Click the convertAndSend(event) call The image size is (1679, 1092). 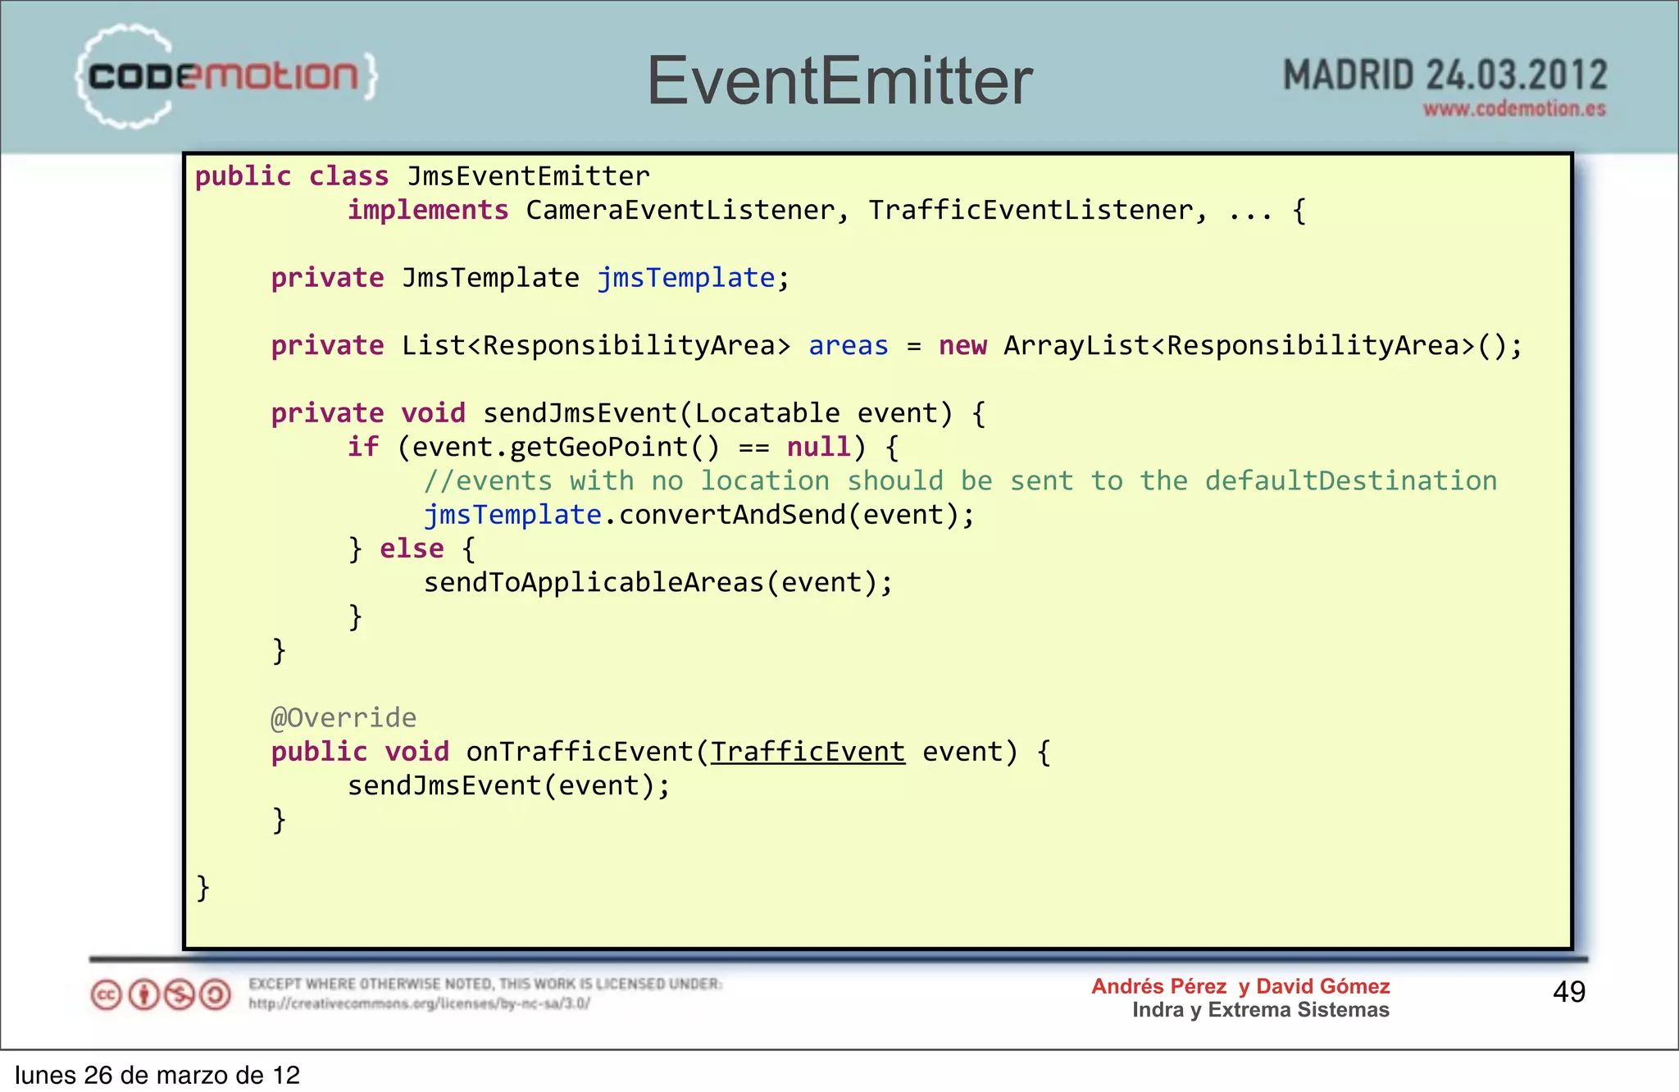789,515
